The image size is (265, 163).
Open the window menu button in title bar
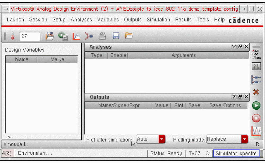[x=5, y=9]
